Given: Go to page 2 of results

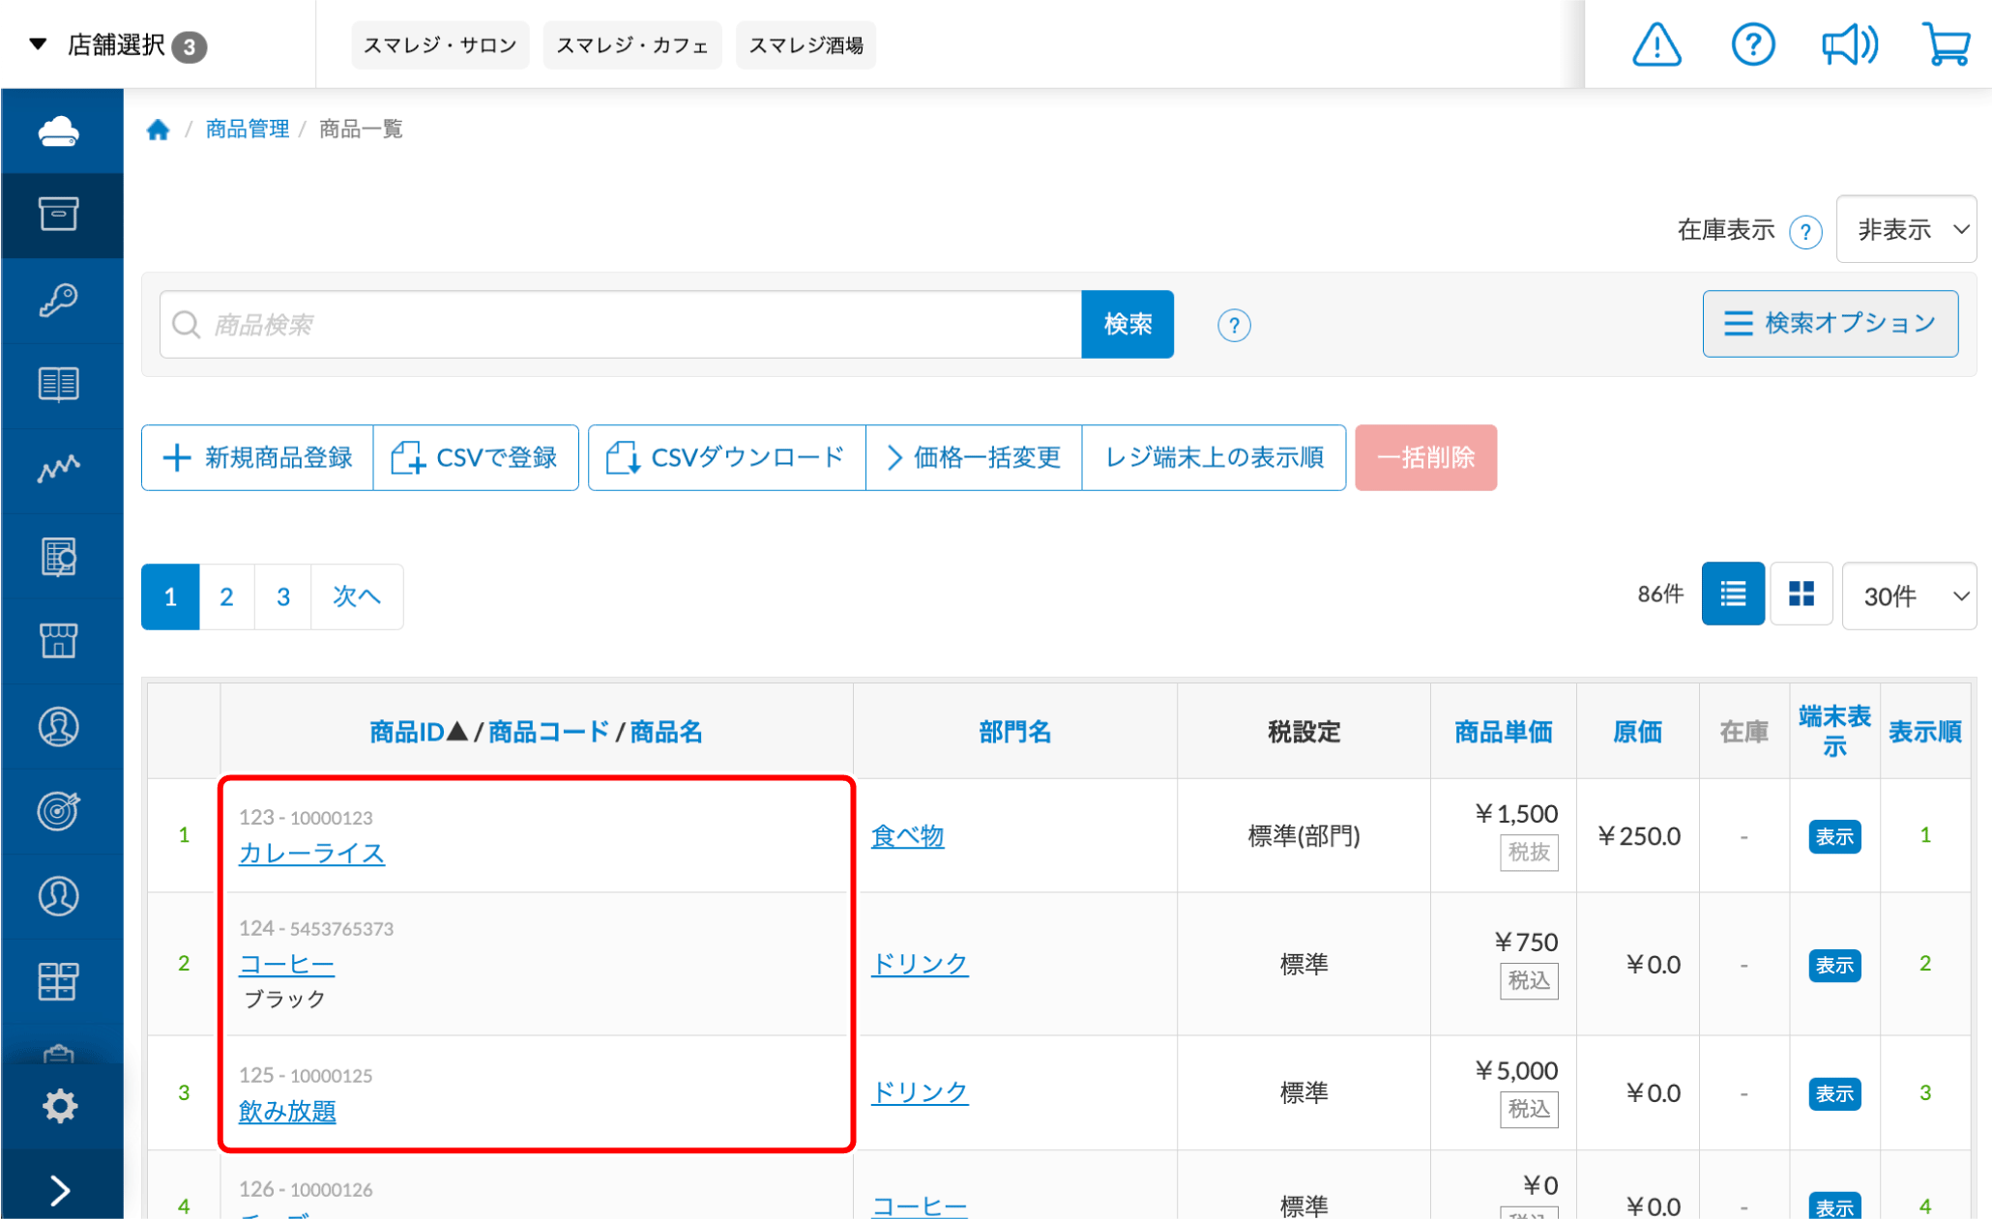Looking at the screenshot, I should click(x=226, y=596).
